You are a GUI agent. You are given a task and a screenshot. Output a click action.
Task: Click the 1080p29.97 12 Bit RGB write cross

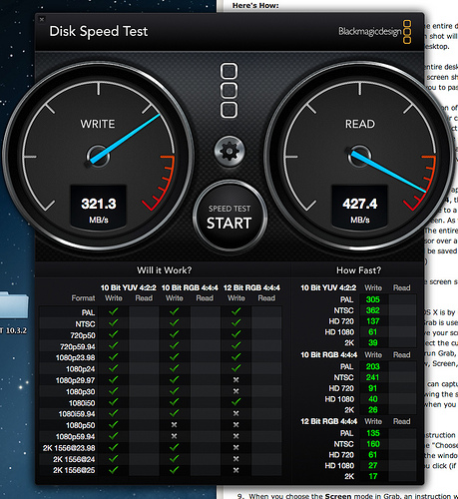pos(235,380)
